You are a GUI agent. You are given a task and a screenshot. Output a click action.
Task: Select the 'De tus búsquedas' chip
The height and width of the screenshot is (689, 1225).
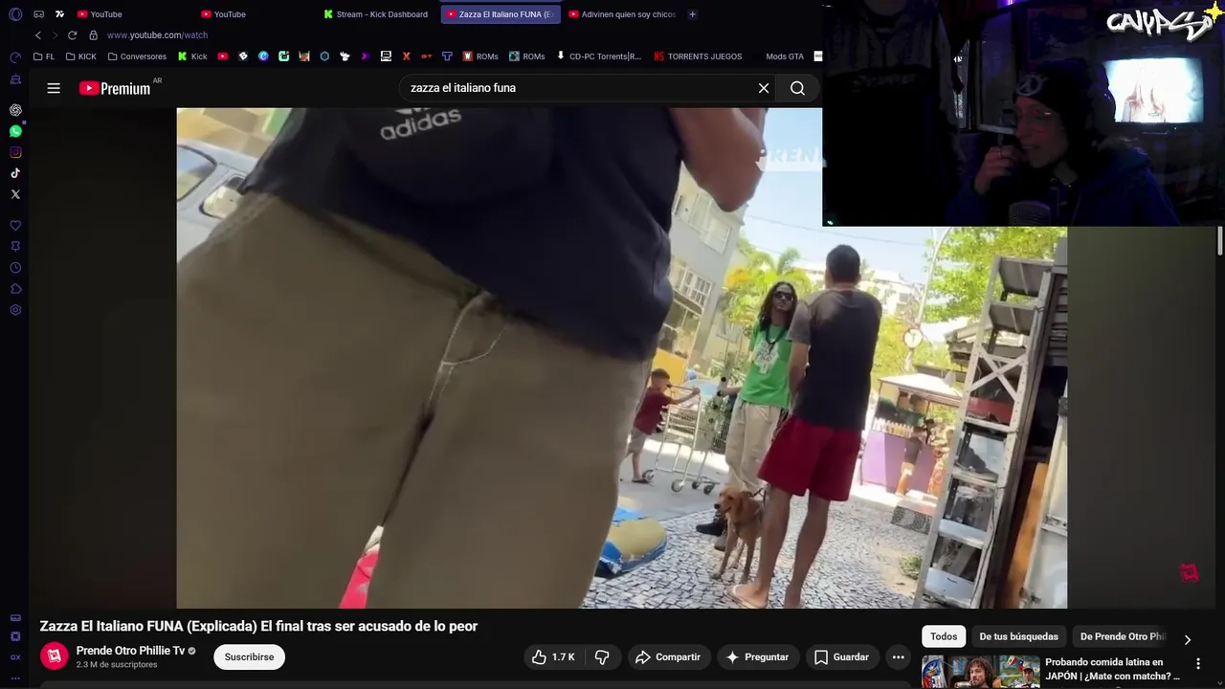1018,636
